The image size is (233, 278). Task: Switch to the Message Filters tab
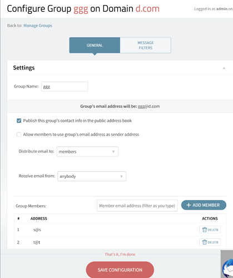pyautogui.click(x=146, y=45)
